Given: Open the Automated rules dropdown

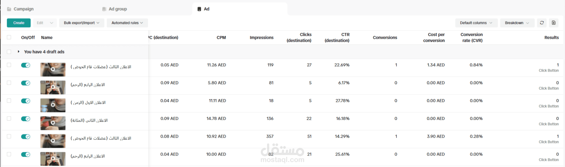Looking at the screenshot, I should click(127, 23).
